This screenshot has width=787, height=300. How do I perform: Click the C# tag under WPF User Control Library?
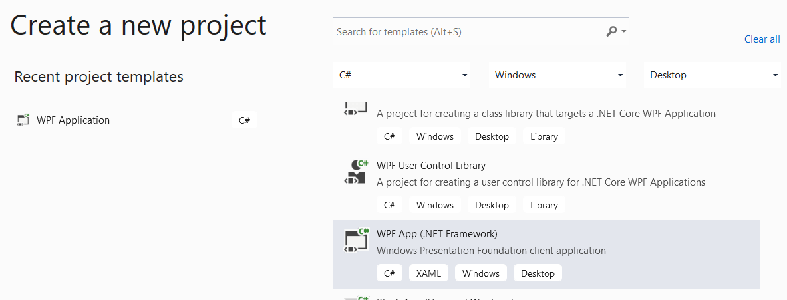pos(389,205)
